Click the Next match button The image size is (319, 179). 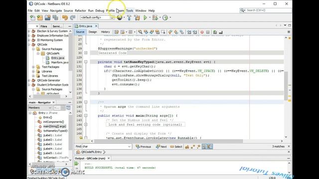click(x=161, y=147)
